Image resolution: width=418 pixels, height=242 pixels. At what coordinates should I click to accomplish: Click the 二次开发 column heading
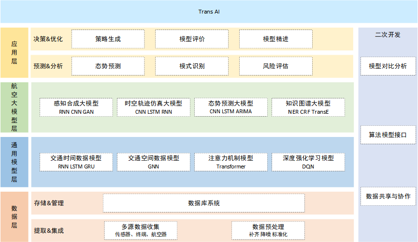point(388,35)
